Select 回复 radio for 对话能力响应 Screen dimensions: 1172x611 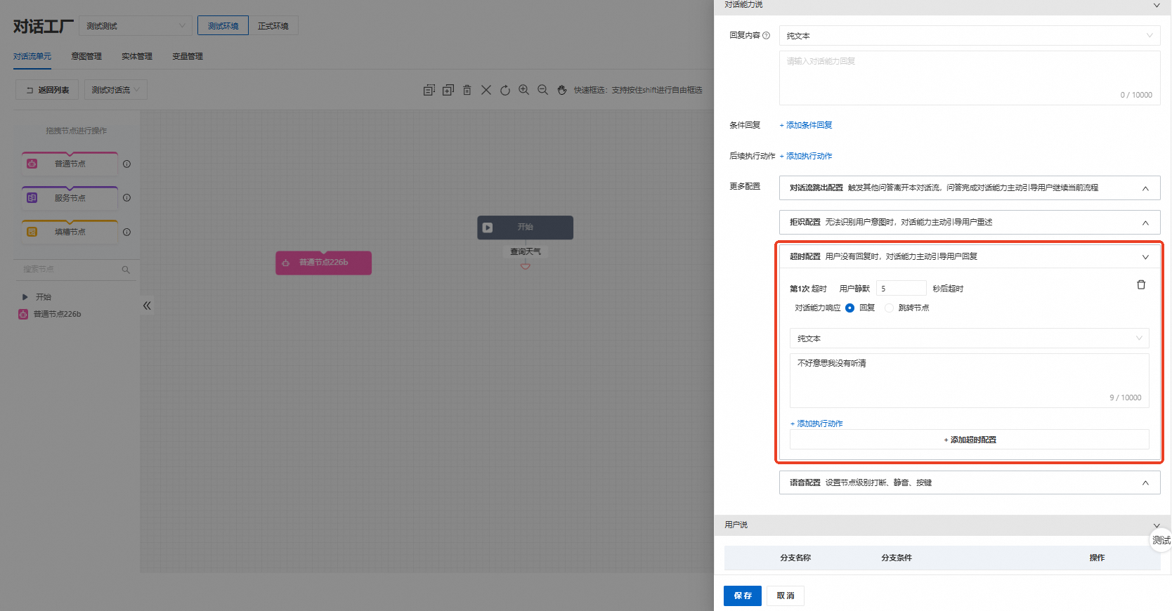[849, 308]
